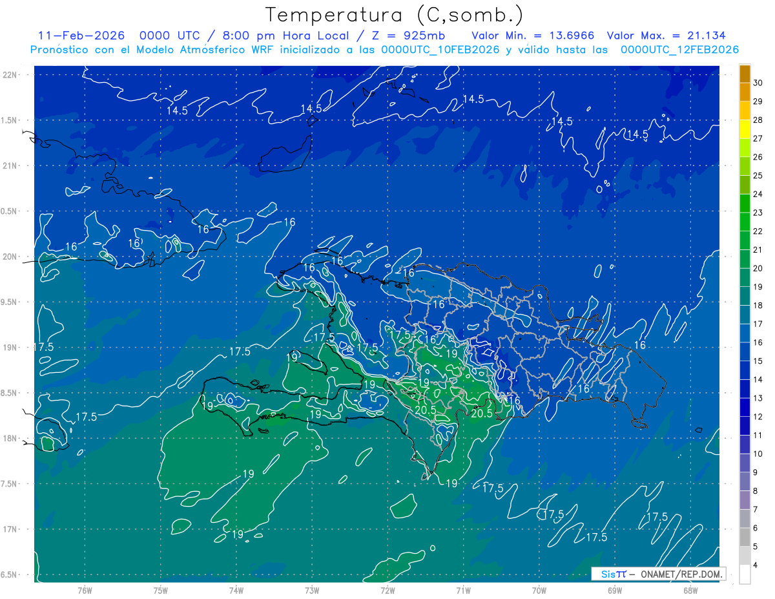The height and width of the screenshot is (599, 775).
Task: Click the legend value '30'
Action: point(758,83)
